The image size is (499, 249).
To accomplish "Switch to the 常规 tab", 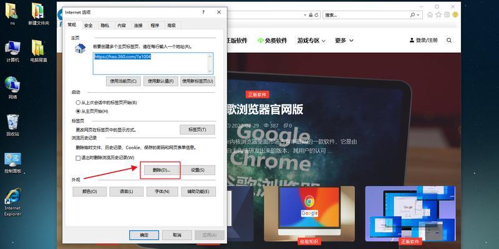I will 72,25.
